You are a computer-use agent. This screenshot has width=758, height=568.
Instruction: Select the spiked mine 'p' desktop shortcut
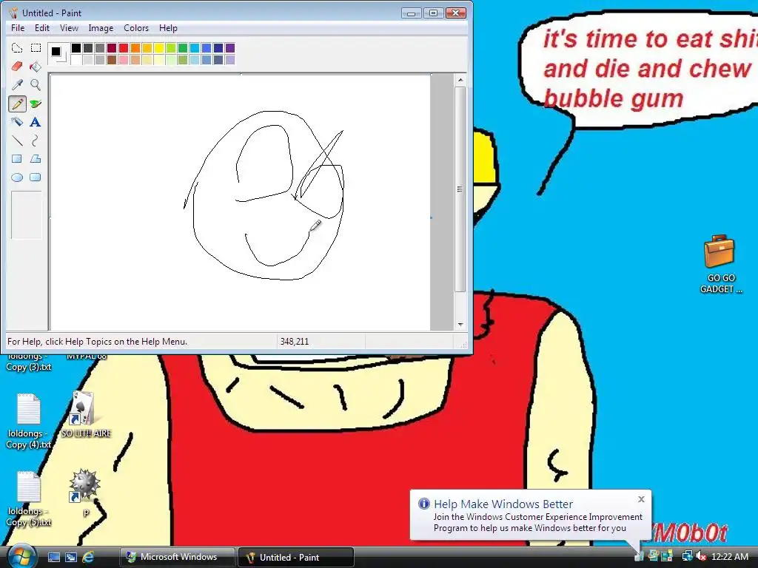point(85,493)
